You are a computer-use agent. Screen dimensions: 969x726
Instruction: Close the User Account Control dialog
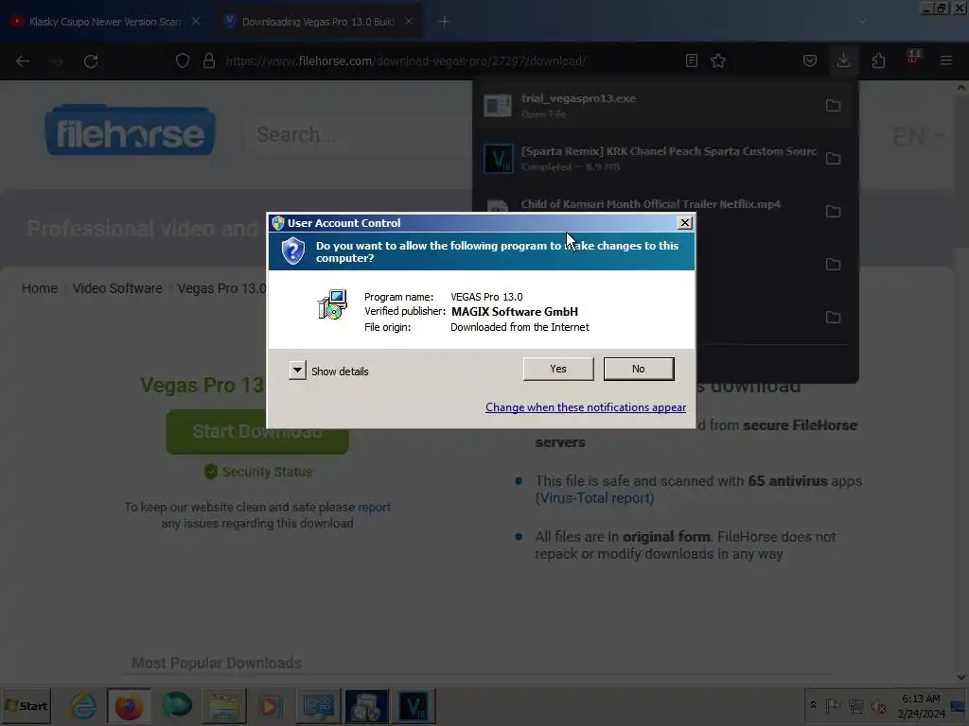click(x=685, y=223)
